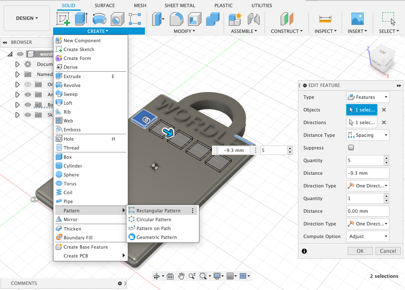
Task: Collapse the root component tree node
Action: 10,54
